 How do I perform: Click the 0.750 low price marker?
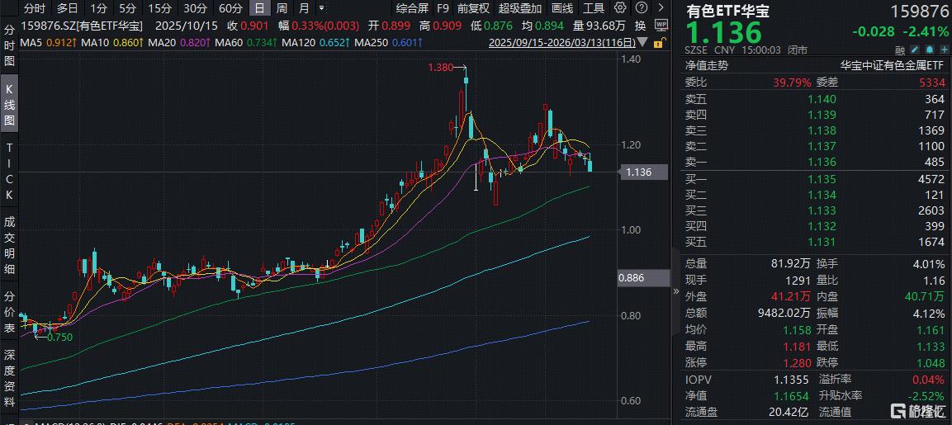(59, 337)
